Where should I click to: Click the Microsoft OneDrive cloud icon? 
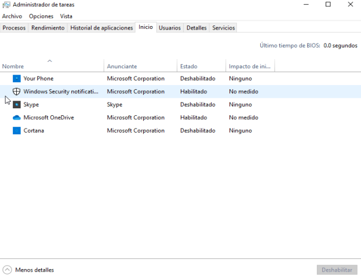point(17,118)
